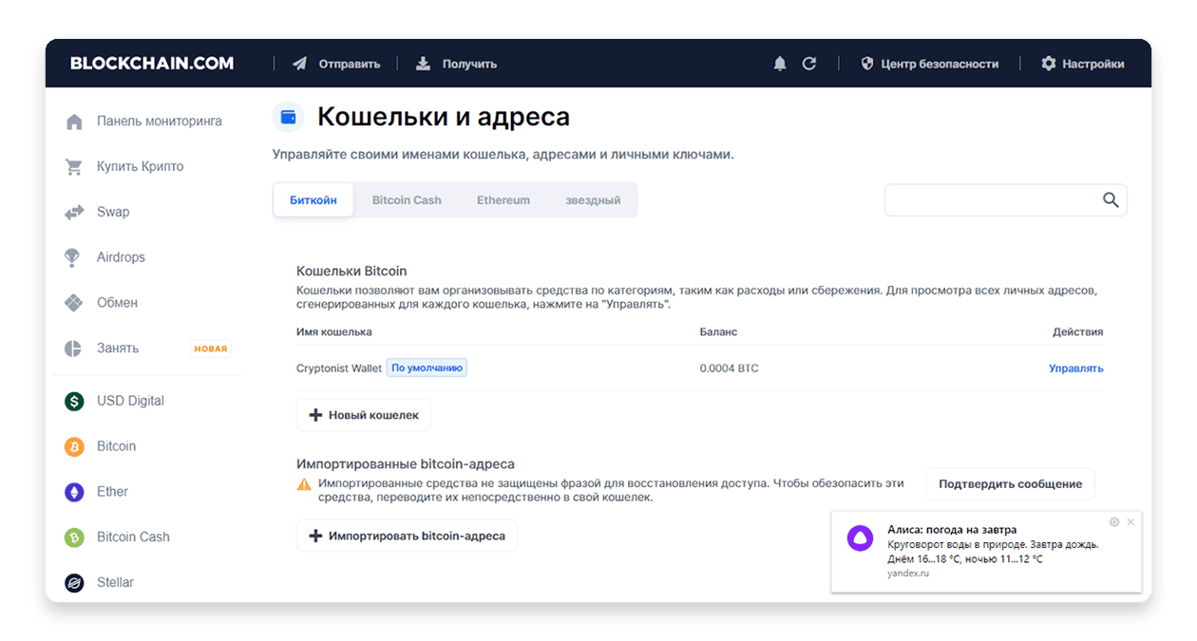
Task: Go to Панель мониторинга in sidebar
Action: [160, 122]
